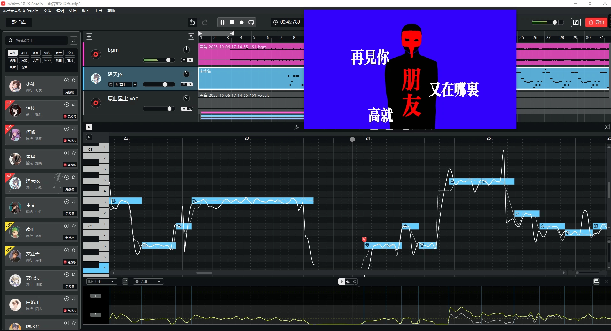
Task: Swap parameter layers with the swap icon
Action: [125, 281]
